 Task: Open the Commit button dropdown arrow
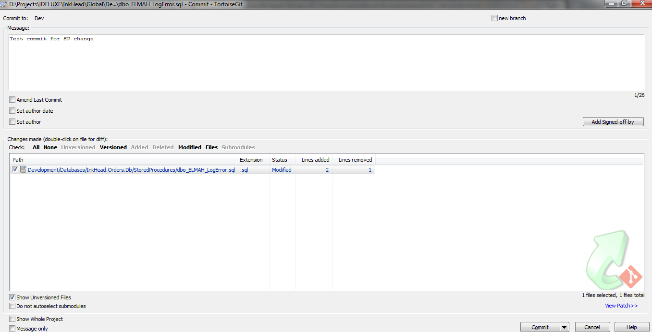point(565,327)
